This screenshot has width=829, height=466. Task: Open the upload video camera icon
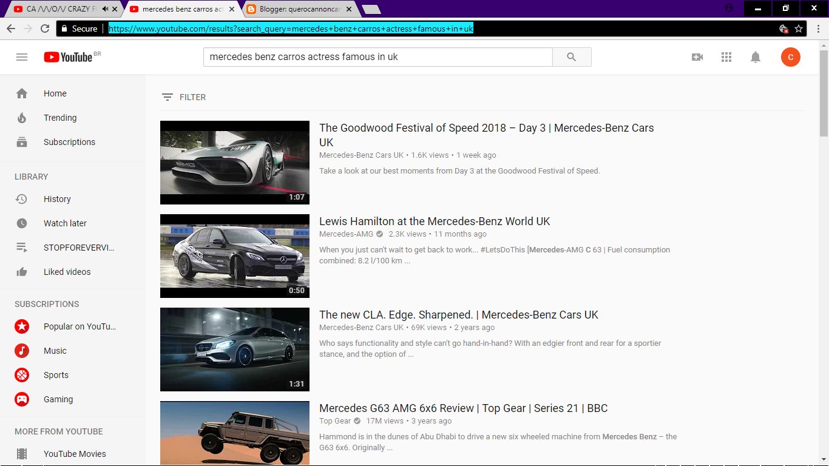[697, 57]
